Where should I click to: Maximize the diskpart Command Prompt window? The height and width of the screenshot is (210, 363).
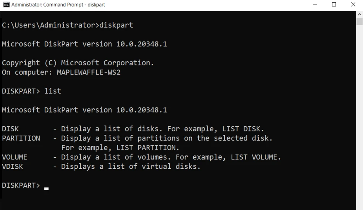tap(334, 5)
